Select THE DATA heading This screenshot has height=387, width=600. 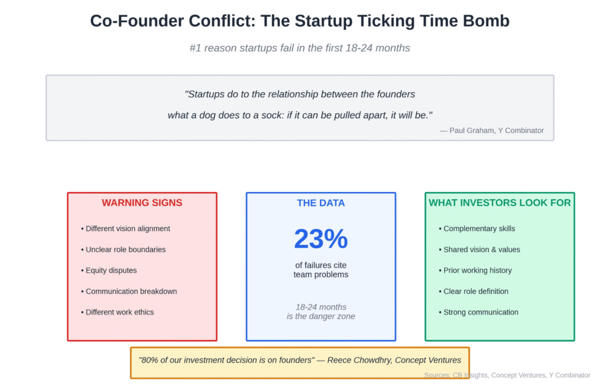click(321, 203)
